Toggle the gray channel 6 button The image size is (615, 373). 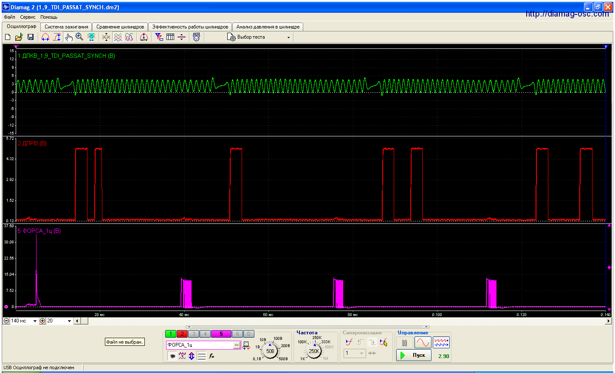point(237,334)
